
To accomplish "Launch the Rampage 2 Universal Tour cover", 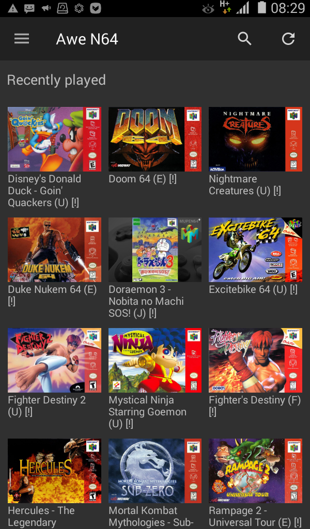I will pos(255,471).
